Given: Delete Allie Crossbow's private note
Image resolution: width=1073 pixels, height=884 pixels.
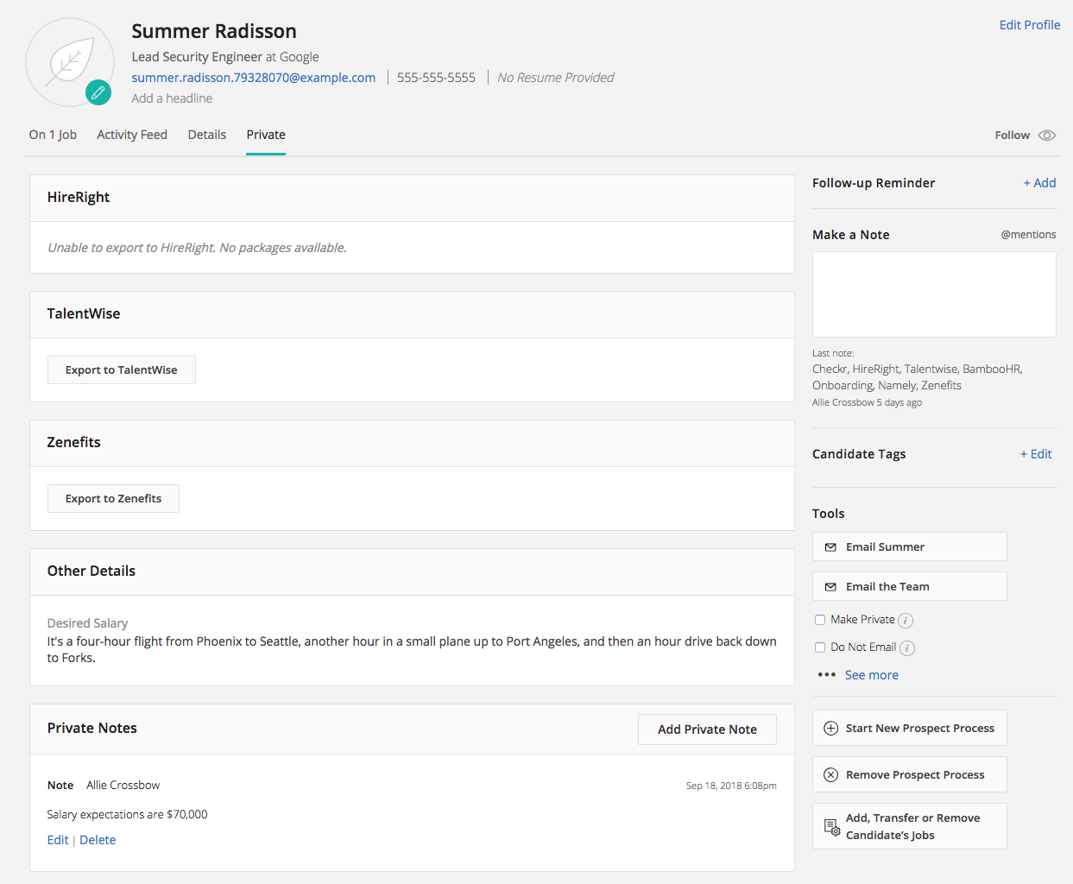Looking at the screenshot, I should (98, 840).
